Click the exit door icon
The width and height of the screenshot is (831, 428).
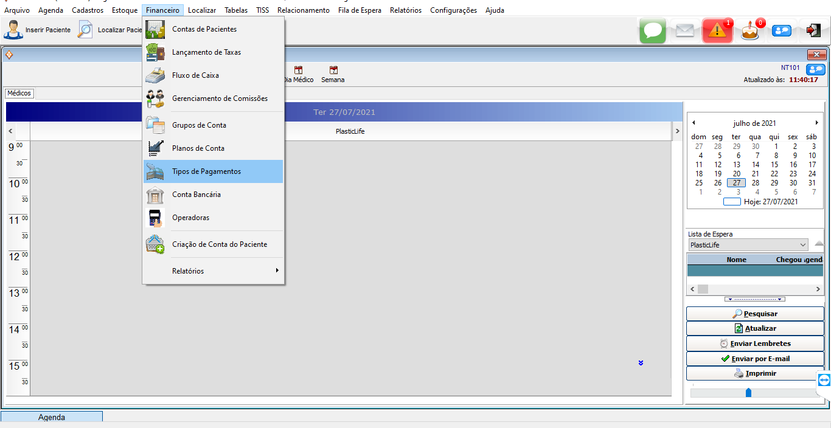813,30
